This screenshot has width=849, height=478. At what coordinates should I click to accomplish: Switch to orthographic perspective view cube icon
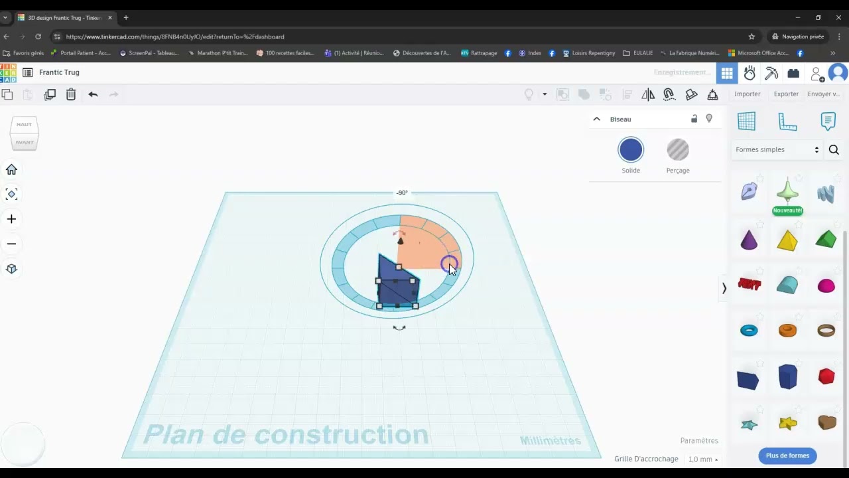[x=11, y=269]
